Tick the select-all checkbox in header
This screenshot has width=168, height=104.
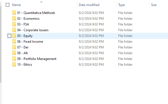click(7, 5)
